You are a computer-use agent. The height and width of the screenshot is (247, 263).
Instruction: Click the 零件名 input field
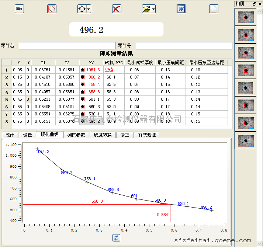click(67, 46)
